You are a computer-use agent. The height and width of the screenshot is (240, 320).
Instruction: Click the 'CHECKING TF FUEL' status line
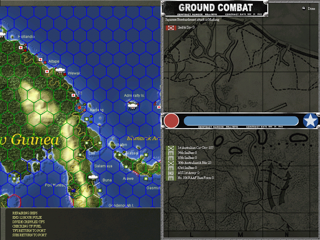27,226
